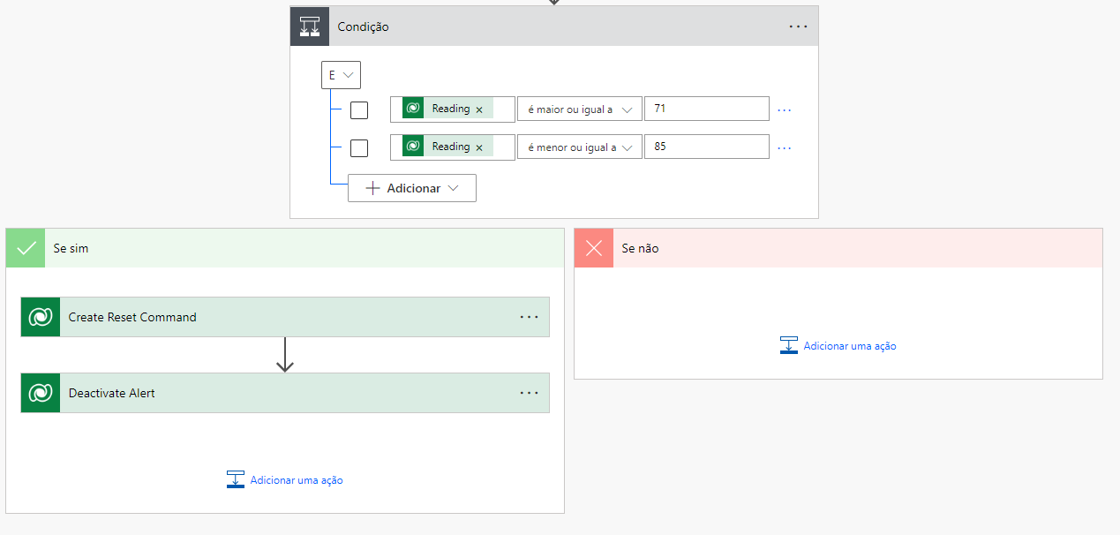Select the Deactivate Alert action card
The height and width of the screenshot is (535, 1120).
pos(285,393)
